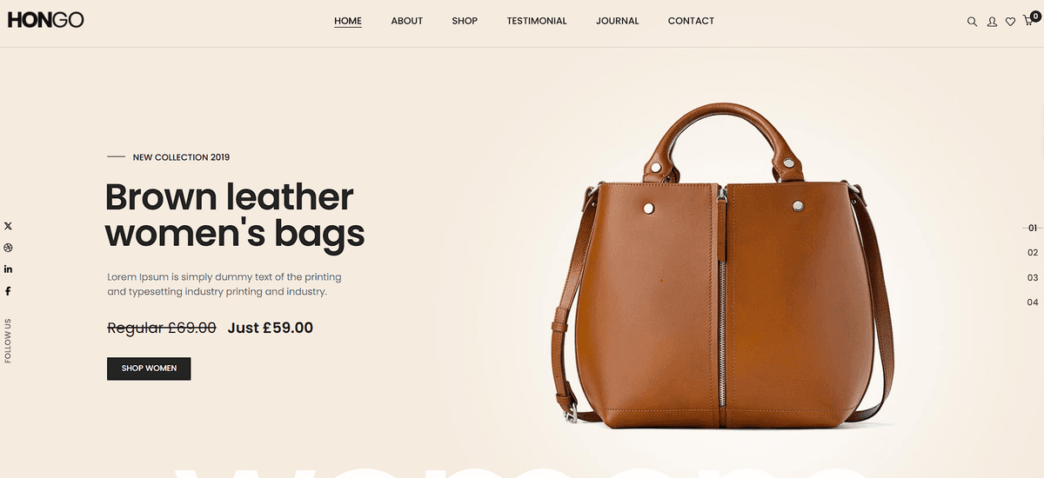The image size is (1044, 478).
Task: Open the search magnifier icon
Action: point(972,22)
